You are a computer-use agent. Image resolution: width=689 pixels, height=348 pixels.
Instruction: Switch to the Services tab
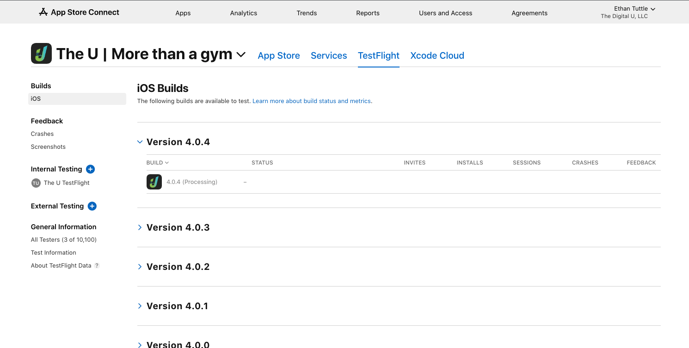tap(329, 55)
